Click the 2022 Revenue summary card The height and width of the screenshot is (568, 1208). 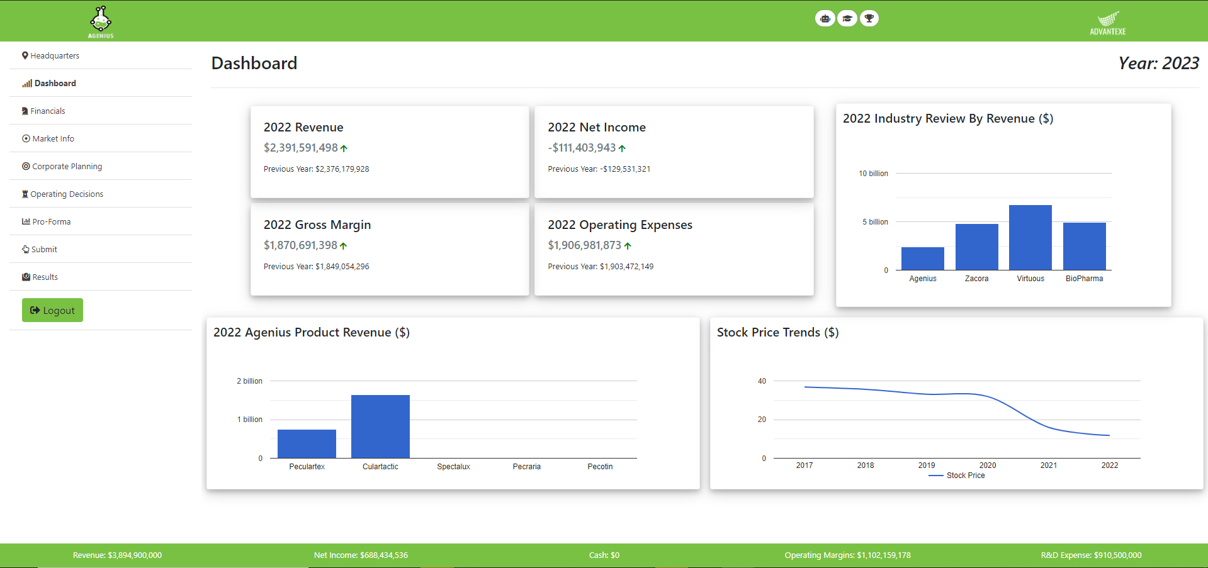(x=390, y=152)
